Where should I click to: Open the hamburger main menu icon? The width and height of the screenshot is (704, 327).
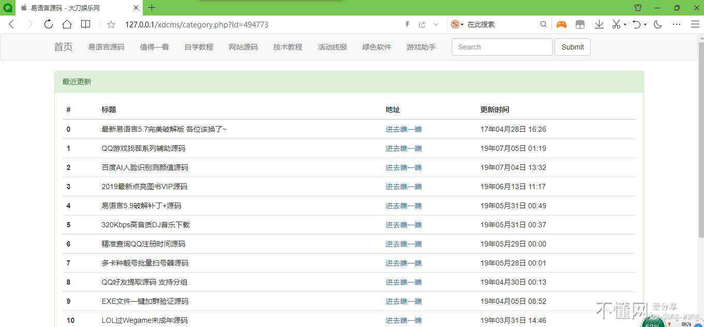click(x=695, y=24)
